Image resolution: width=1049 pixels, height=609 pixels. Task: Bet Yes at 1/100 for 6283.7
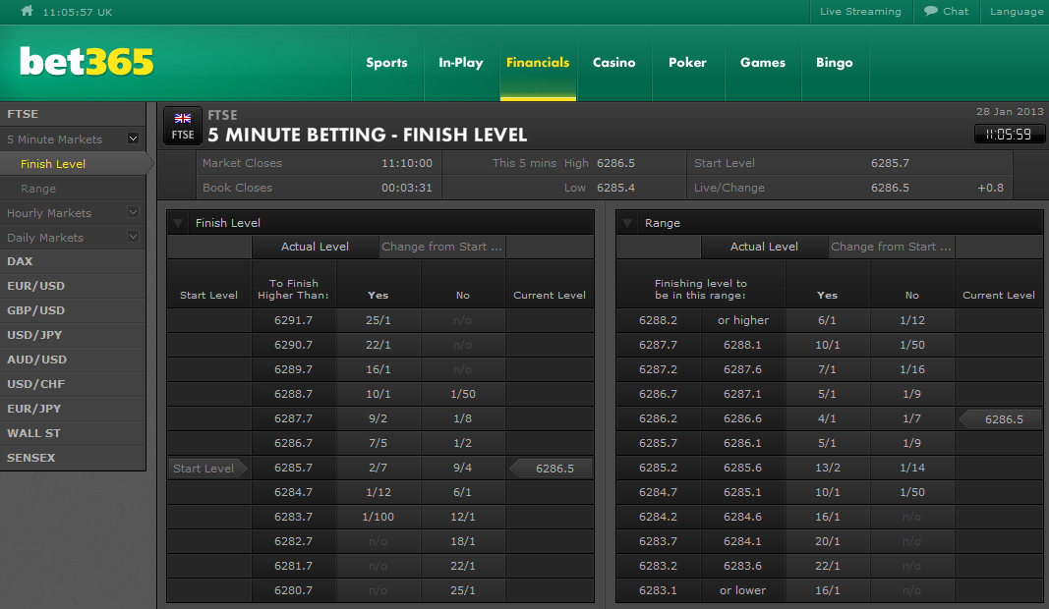(x=378, y=517)
